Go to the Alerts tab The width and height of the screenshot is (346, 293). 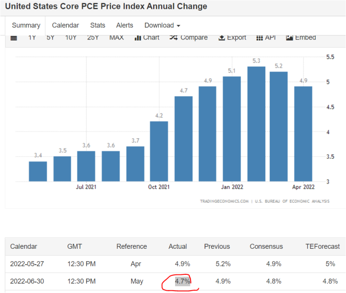[125, 26]
